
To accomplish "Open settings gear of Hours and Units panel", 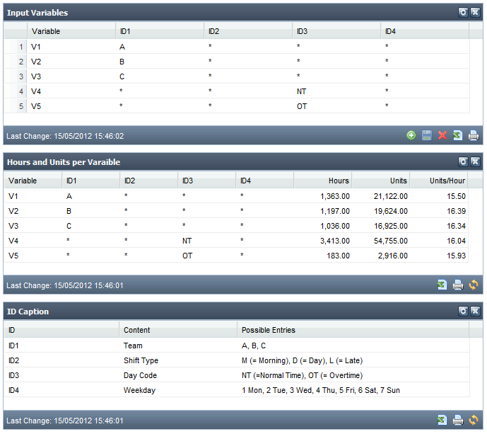I will pos(463,161).
